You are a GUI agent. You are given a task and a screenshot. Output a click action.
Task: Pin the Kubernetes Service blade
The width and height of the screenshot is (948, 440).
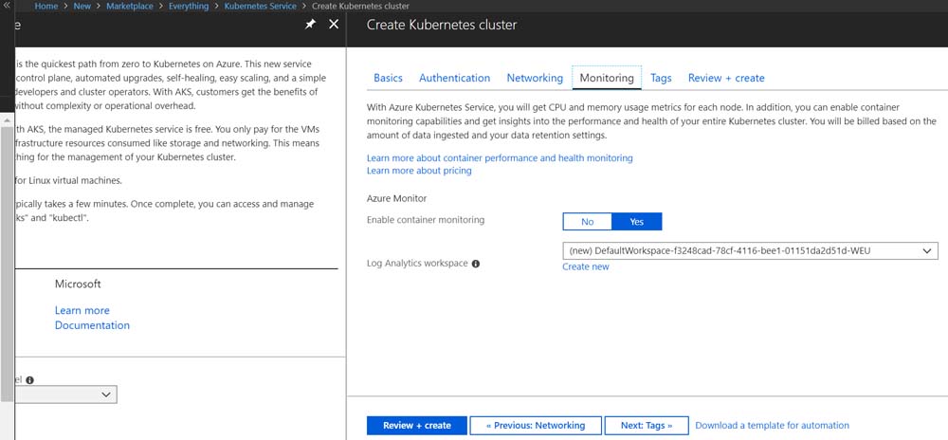tap(310, 25)
